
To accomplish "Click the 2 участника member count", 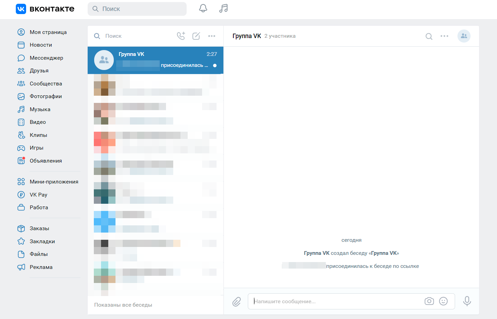I will click(280, 36).
